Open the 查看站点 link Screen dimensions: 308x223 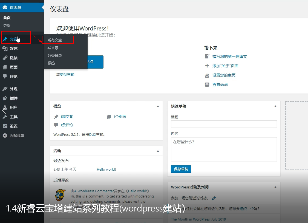pyautogui.click(x=220, y=84)
